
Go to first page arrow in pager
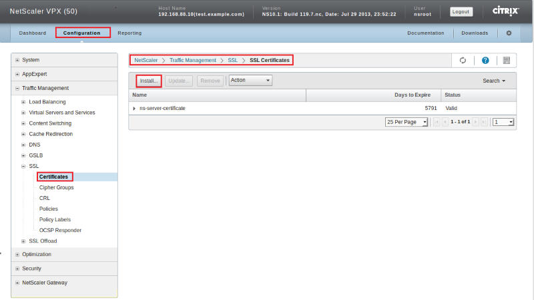pos(437,122)
